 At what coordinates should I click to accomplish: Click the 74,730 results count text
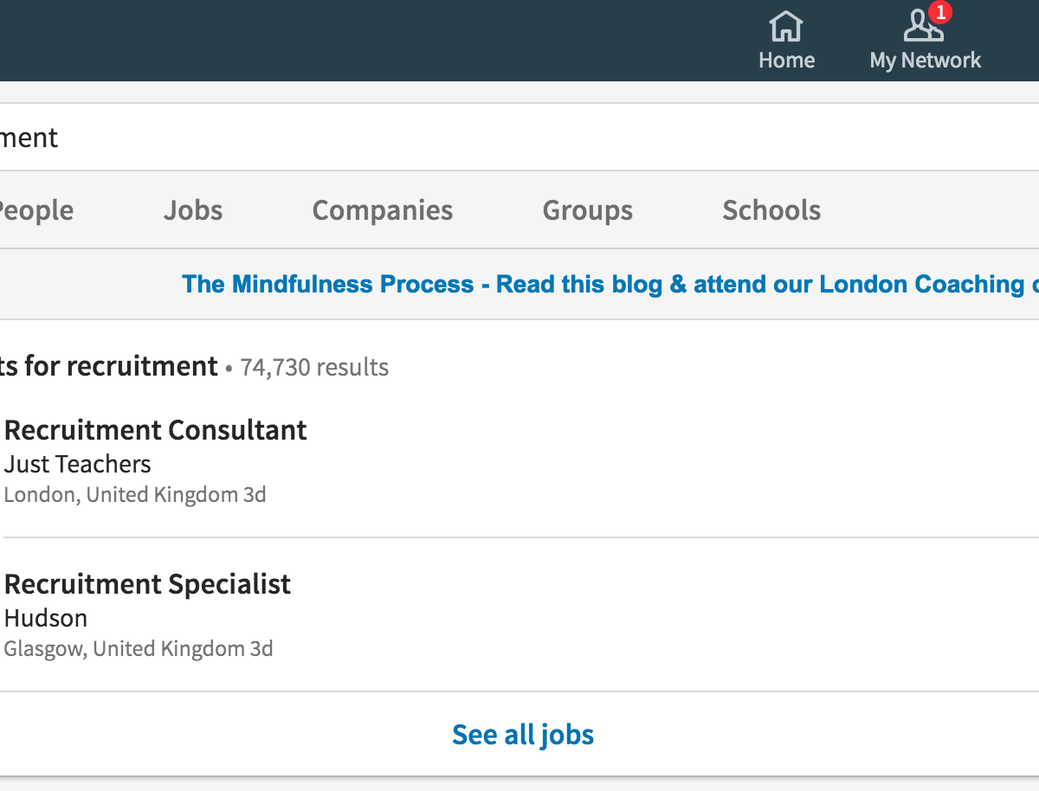point(314,368)
